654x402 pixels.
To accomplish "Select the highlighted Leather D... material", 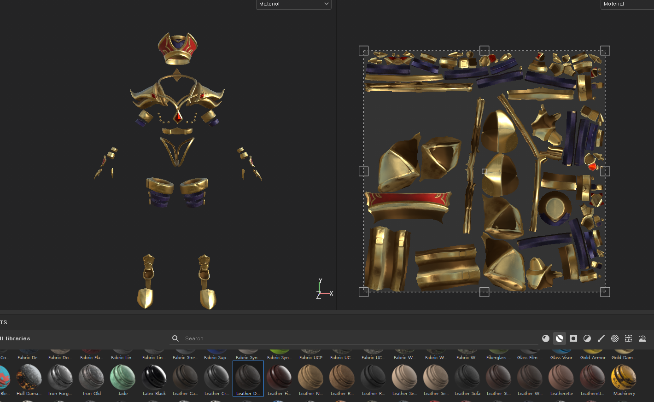I will [248, 379].
